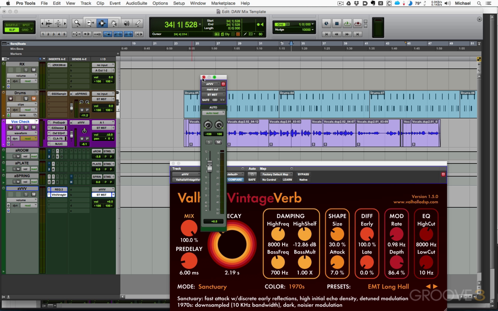Viewport: 498px width, 311px height.
Task: Select the Zoomer tool in the toolbar
Action: (77, 23)
